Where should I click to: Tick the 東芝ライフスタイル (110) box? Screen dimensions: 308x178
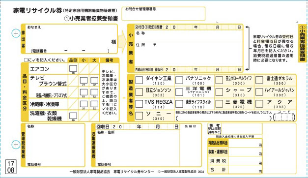[179, 104]
